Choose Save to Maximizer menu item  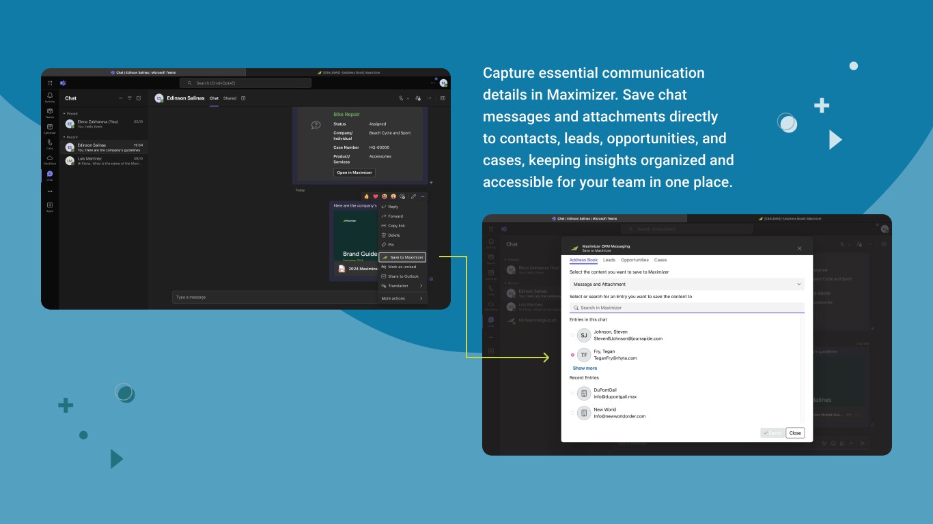coord(402,257)
